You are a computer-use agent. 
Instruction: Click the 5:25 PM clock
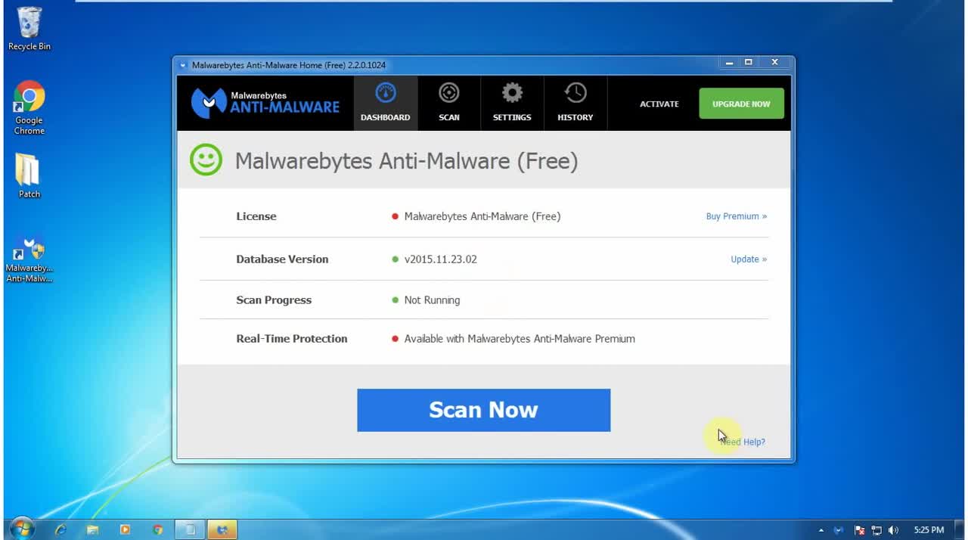(x=929, y=530)
